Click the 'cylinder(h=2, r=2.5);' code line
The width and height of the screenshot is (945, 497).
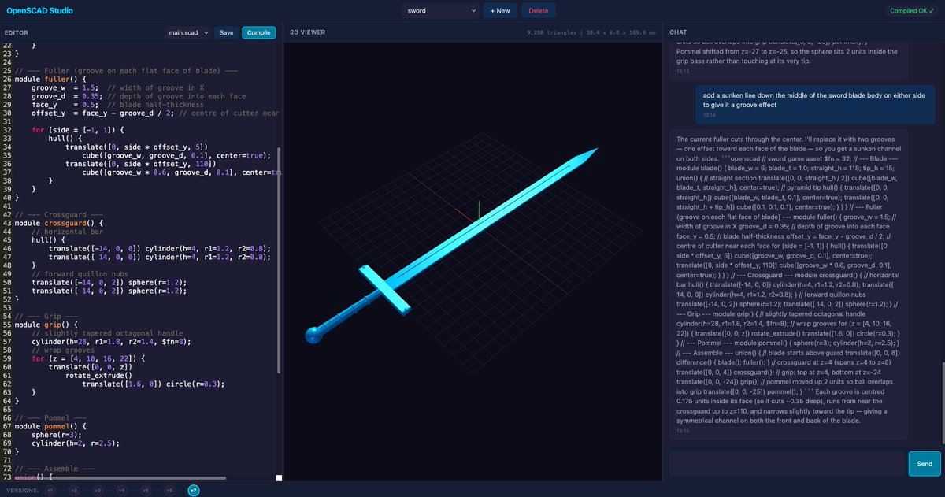pos(75,443)
